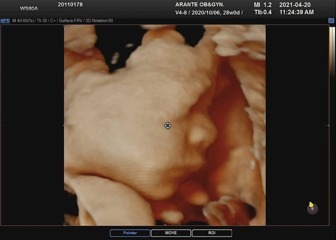The image size is (336, 240).
Task: Select the Pointer mode button
Action: pos(130,233)
